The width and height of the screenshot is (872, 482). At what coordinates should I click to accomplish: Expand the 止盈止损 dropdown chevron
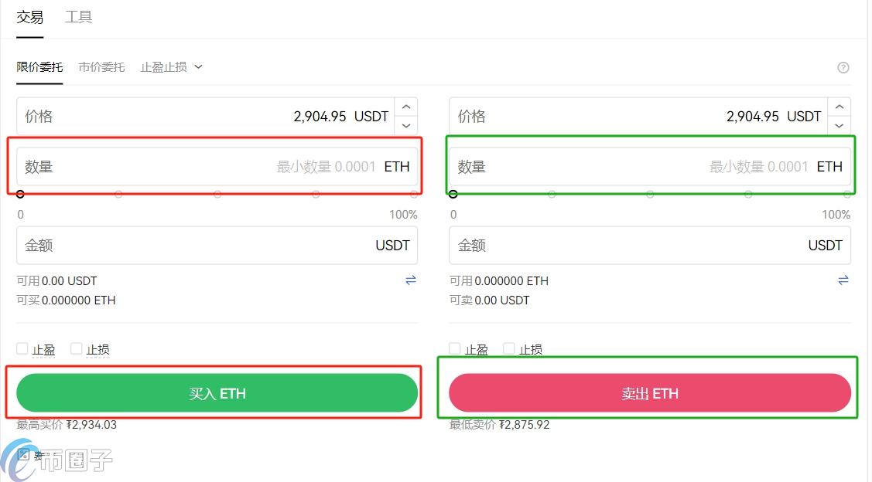(x=199, y=67)
